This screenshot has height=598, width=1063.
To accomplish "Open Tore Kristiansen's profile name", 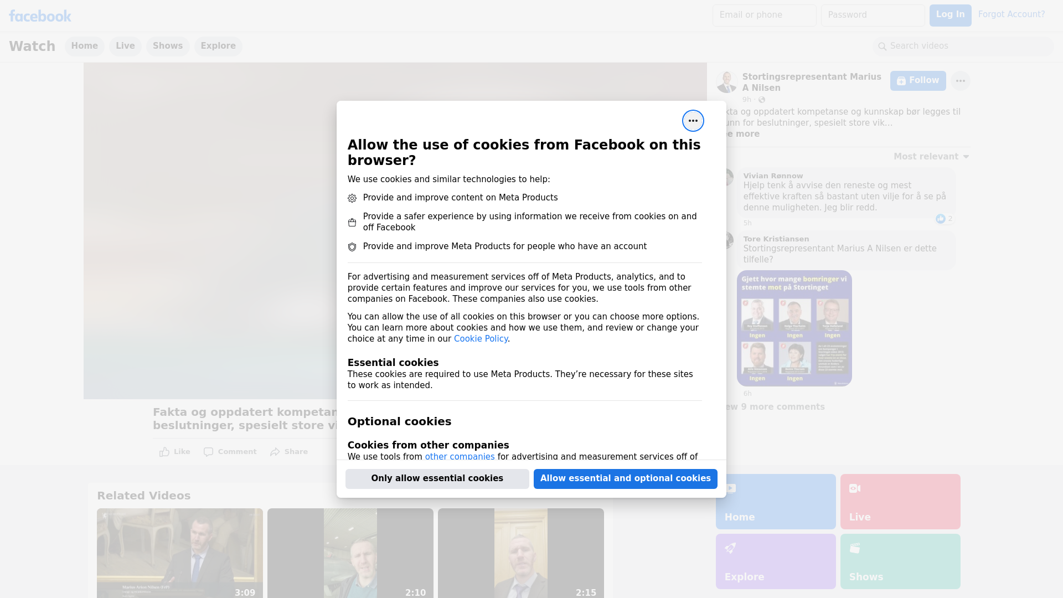I will tap(776, 239).
